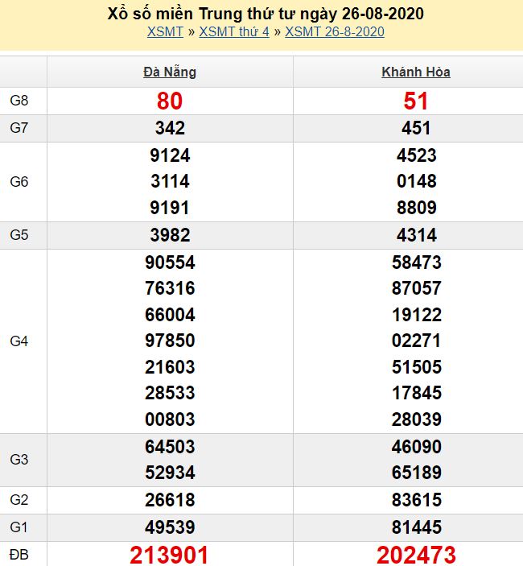Click the G2 result 26618
523x566 pixels.
pos(170,500)
